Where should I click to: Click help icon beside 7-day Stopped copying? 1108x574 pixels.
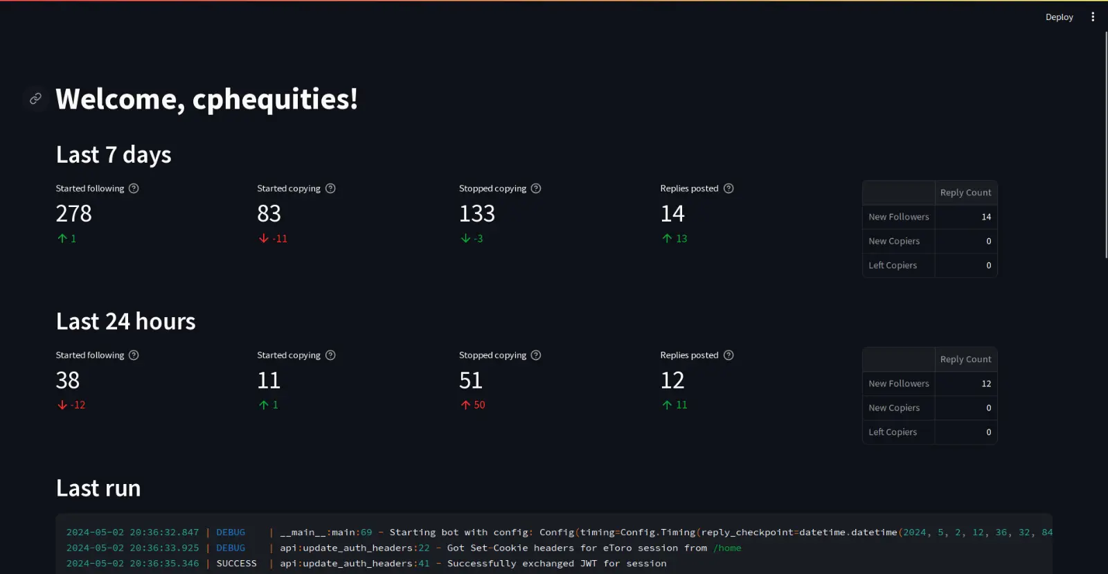tap(536, 188)
